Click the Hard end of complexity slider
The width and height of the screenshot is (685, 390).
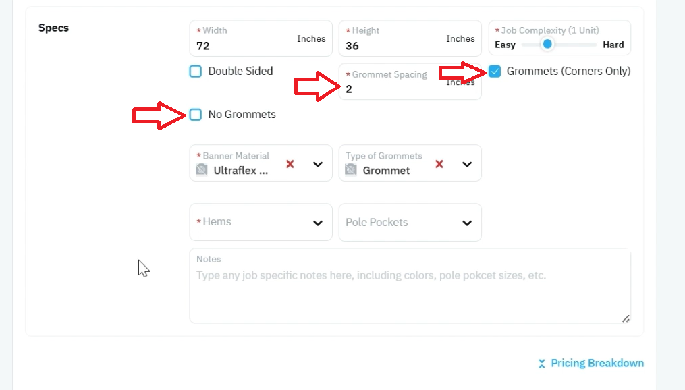tap(613, 45)
